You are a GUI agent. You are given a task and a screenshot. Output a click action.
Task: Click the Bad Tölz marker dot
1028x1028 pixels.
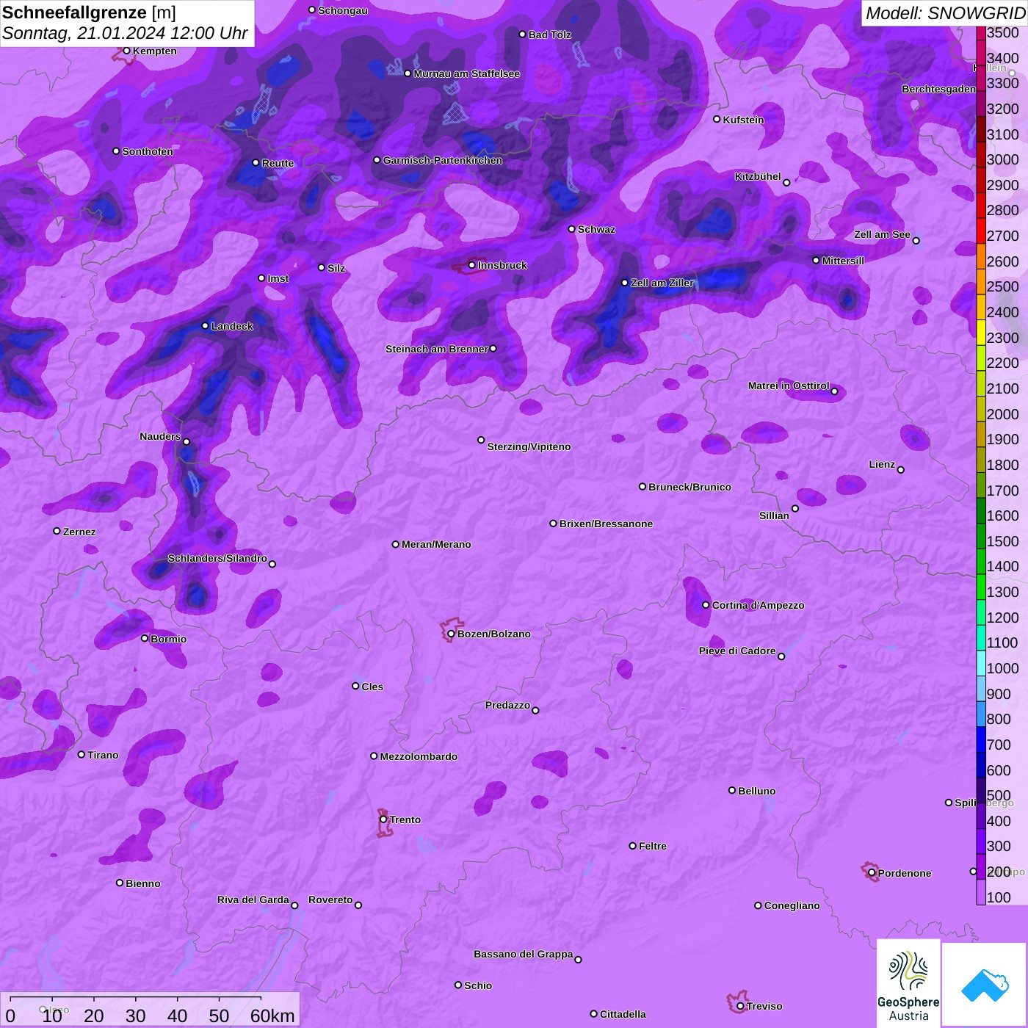click(522, 35)
